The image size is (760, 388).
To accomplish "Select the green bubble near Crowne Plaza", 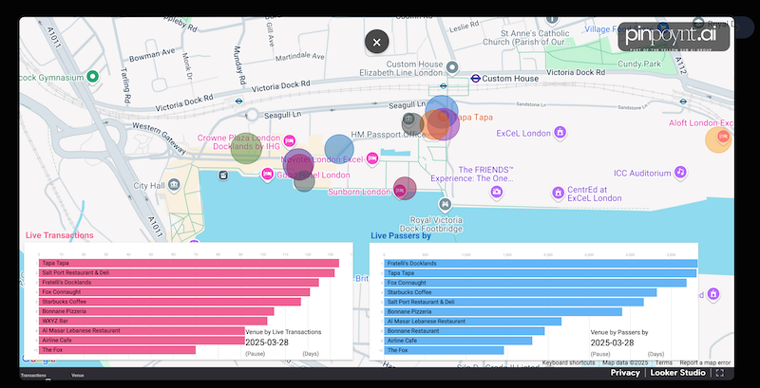I will click(x=246, y=148).
